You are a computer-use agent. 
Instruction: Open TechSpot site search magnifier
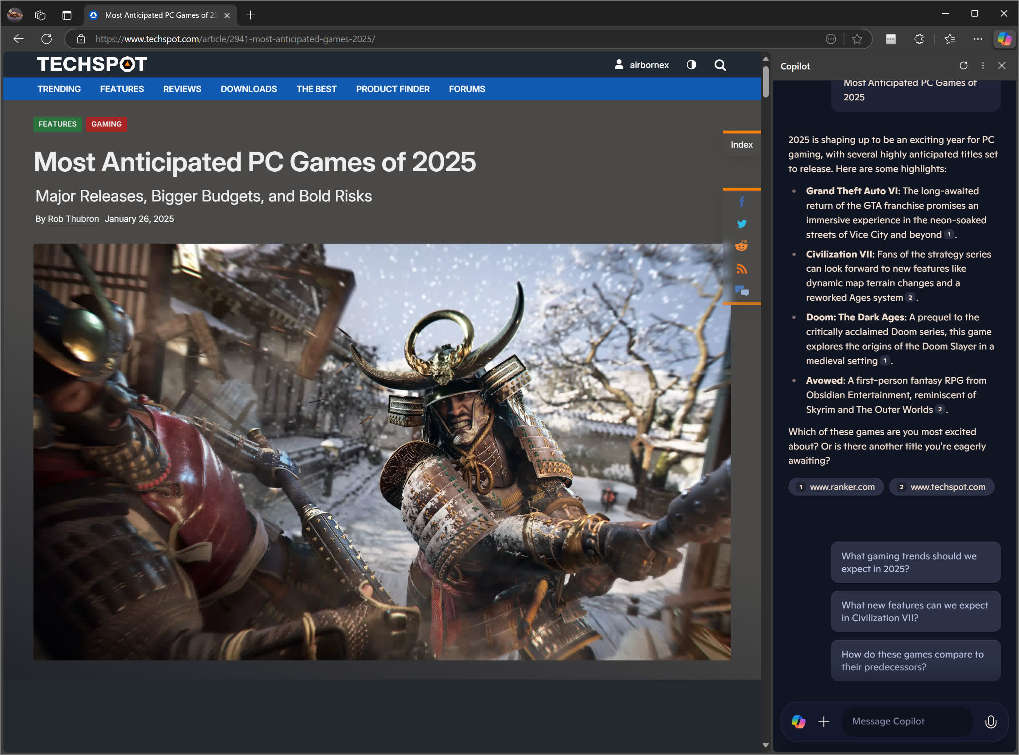point(720,65)
